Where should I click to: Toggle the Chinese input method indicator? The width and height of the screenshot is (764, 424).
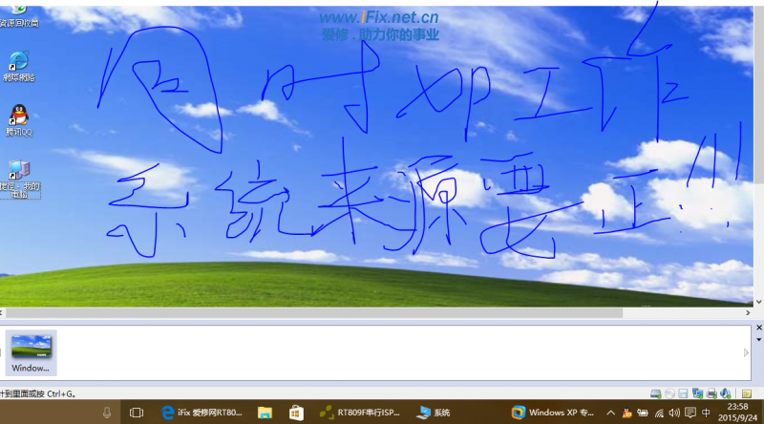point(706,413)
